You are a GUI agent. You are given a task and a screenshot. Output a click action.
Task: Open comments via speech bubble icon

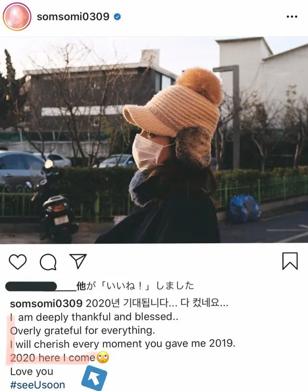(x=48, y=262)
